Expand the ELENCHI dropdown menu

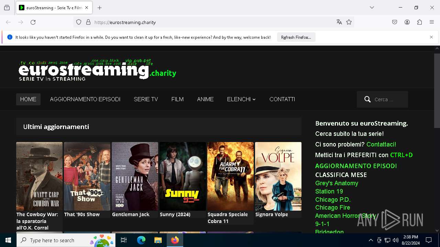click(x=241, y=99)
